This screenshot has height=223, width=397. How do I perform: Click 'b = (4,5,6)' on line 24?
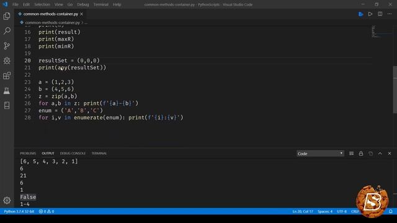coord(56,89)
